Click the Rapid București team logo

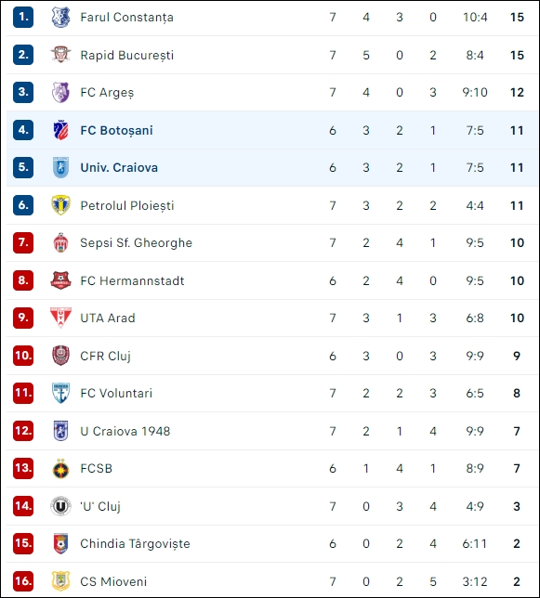(x=60, y=55)
